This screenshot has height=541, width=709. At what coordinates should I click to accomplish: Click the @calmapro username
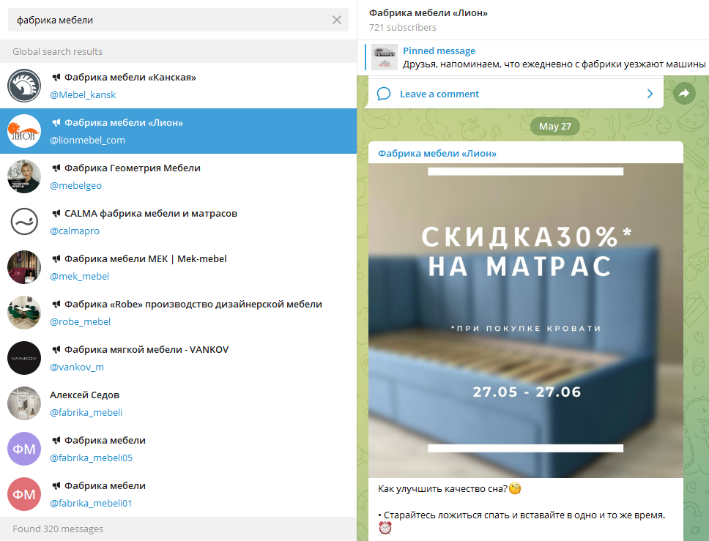(75, 231)
